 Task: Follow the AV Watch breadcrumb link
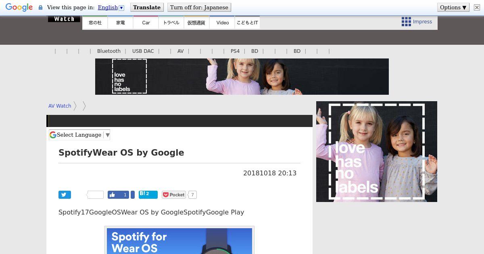pos(60,106)
